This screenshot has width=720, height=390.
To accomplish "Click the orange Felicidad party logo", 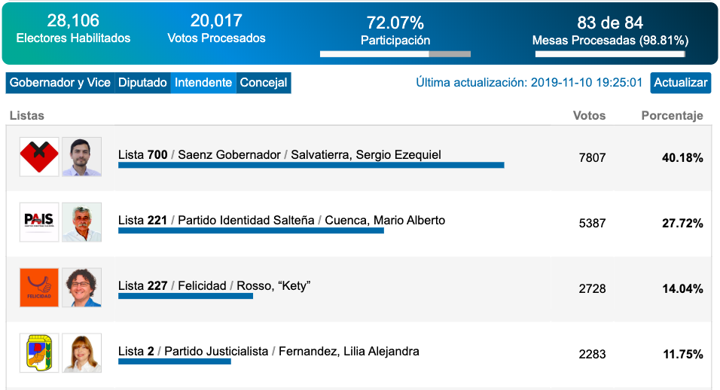I will pyautogui.click(x=39, y=288).
